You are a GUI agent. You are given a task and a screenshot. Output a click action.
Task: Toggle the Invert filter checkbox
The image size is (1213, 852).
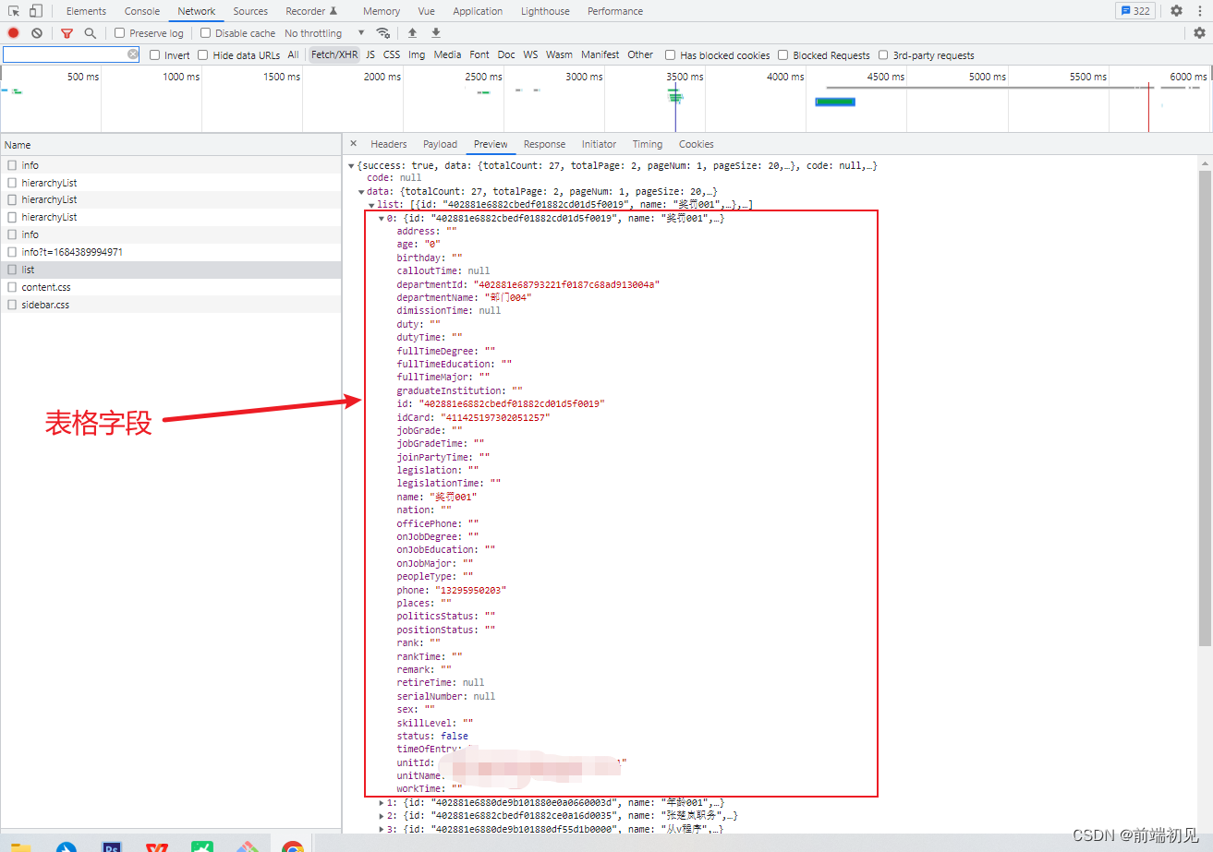click(155, 55)
